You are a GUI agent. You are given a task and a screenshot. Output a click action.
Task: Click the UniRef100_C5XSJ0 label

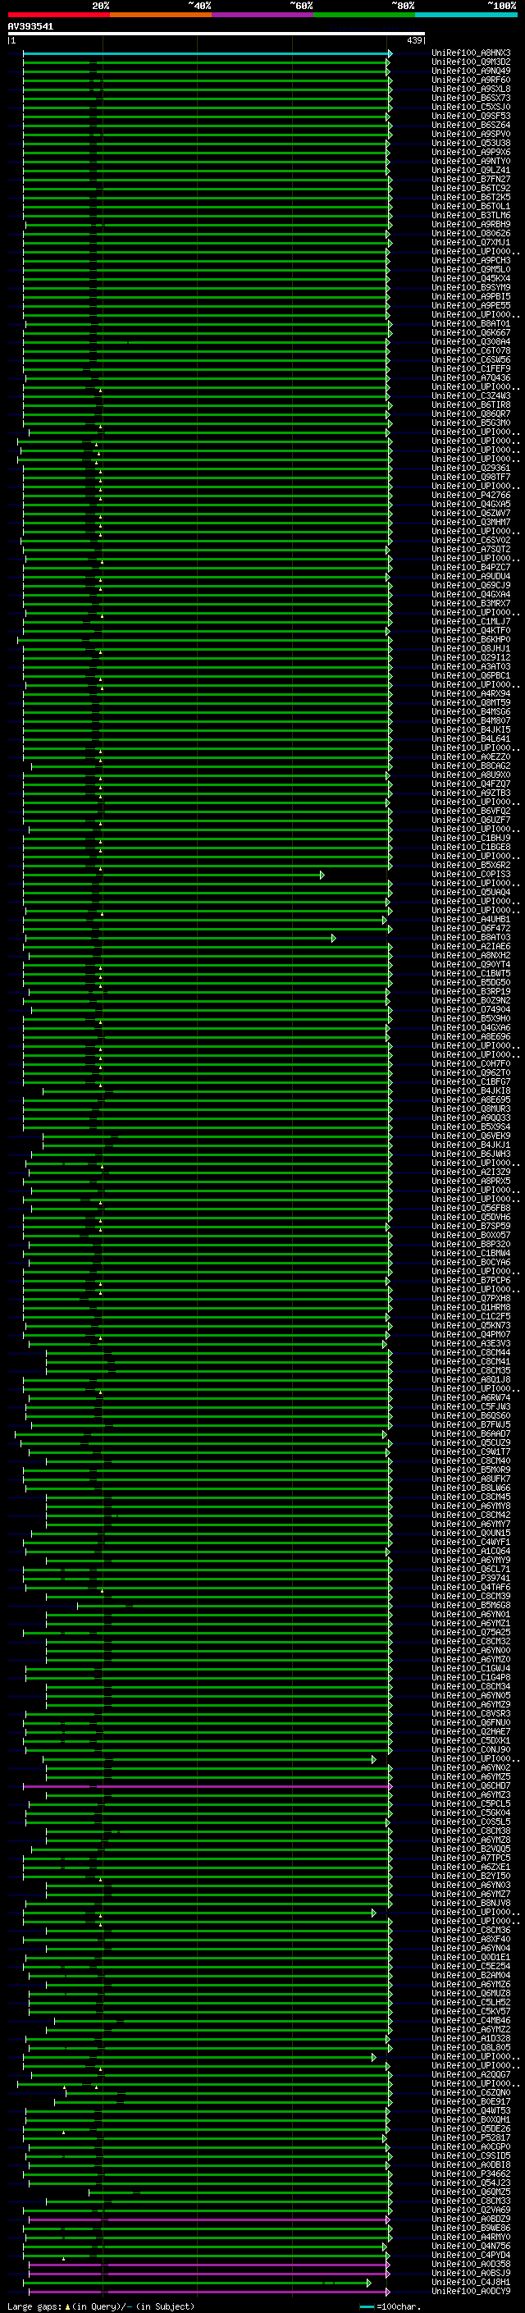[471, 107]
